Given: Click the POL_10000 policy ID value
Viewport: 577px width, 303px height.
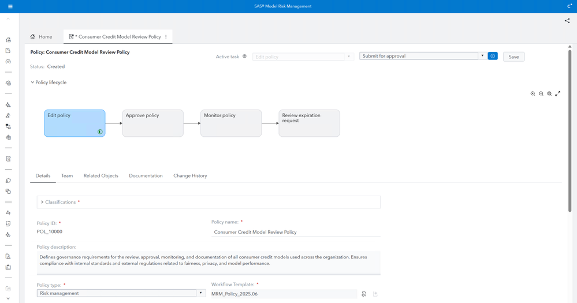Looking at the screenshot, I should click(x=50, y=231).
